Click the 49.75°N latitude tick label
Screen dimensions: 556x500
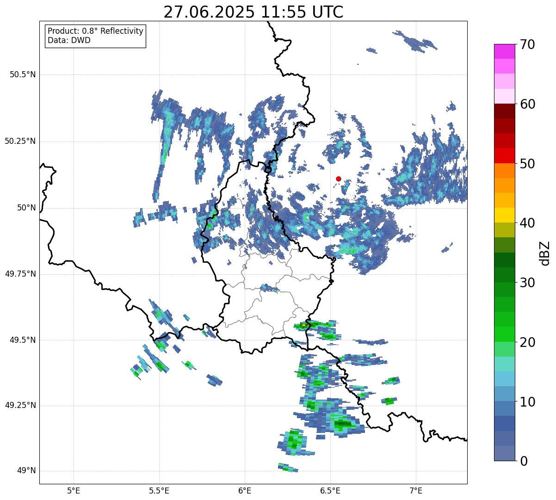[20, 274]
